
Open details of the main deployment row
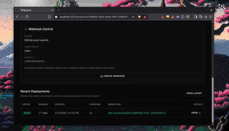click(x=196, y=113)
